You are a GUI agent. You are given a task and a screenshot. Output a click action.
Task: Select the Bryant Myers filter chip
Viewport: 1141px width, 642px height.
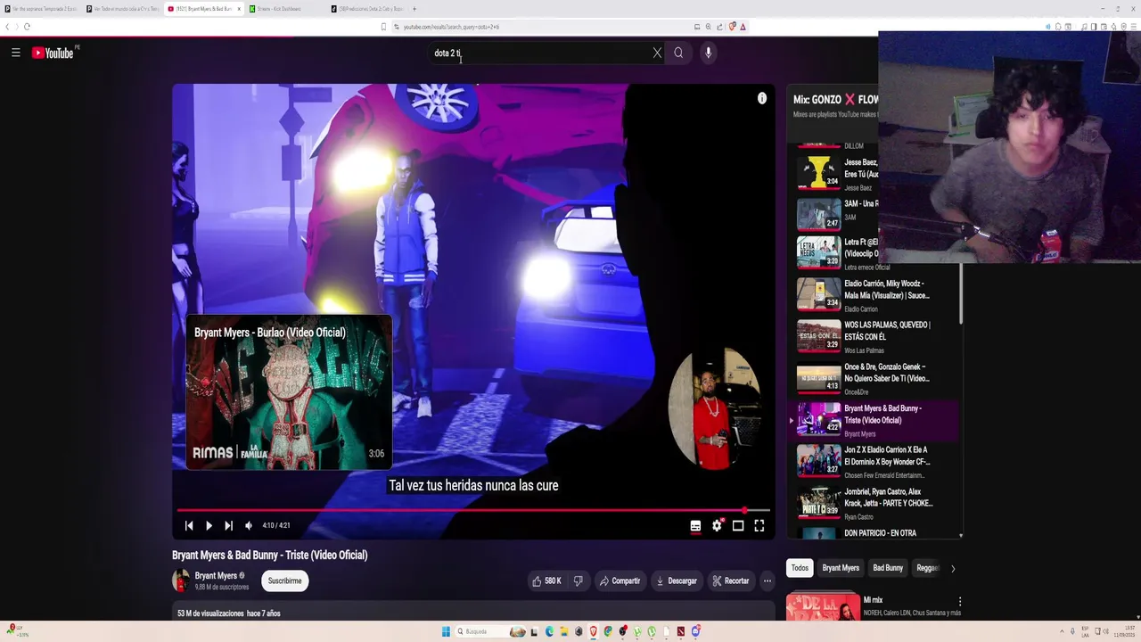pyautogui.click(x=841, y=568)
